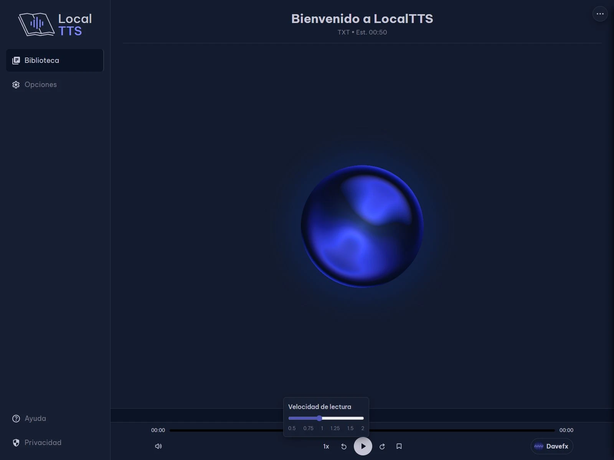Click the Biblioteca library icon
This screenshot has width=614, height=460.
pyautogui.click(x=16, y=61)
